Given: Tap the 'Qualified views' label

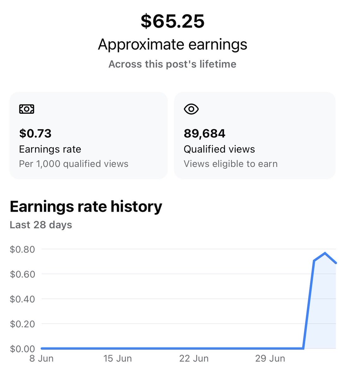Looking at the screenshot, I should point(219,149).
